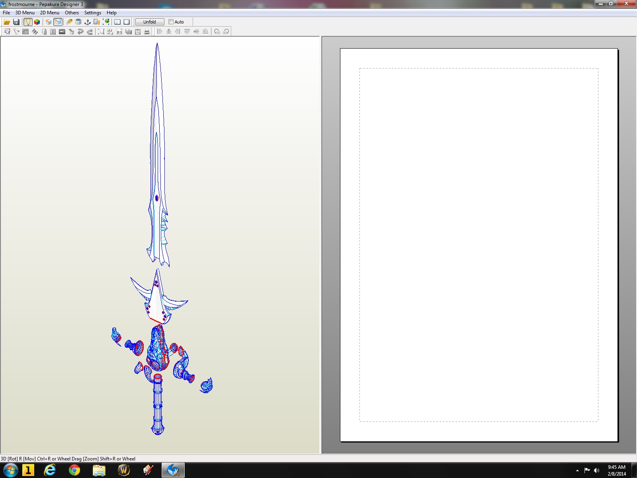This screenshot has width=637, height=478.
Task: Open the Settings menu
Action: 92,13
